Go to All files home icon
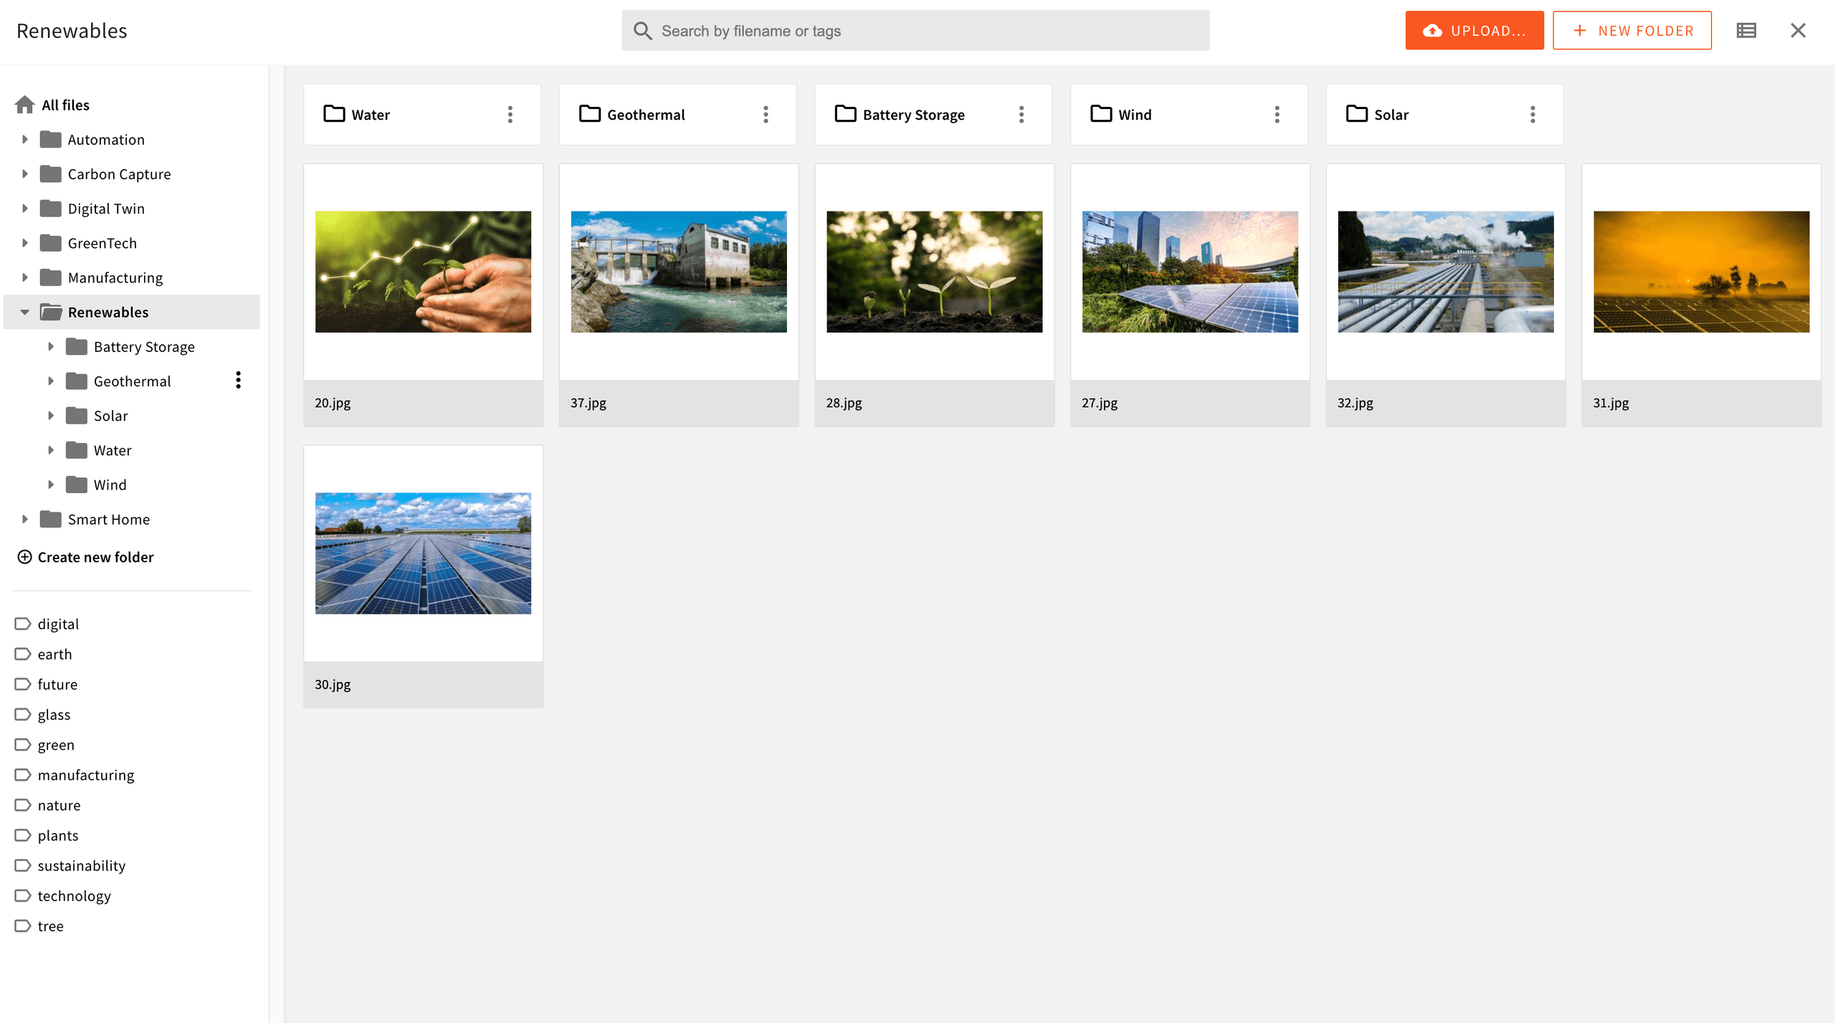The width and height of the screenshot is (1835, 1023). coord(24,105)
